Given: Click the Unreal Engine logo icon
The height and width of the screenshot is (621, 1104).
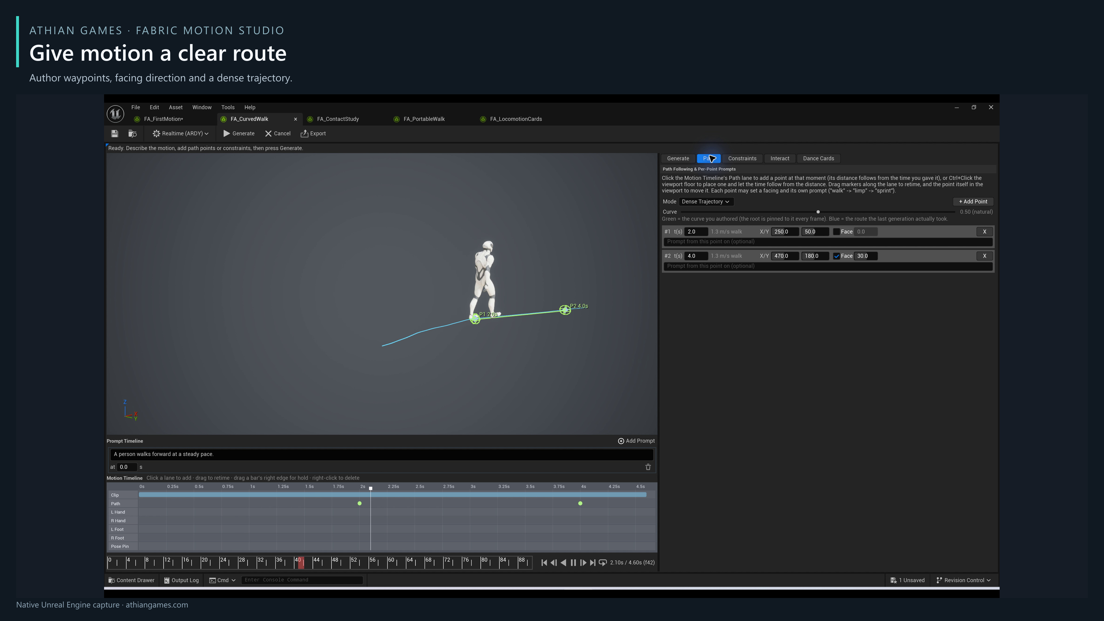Looking at the screenshot, I should point(115,114).
